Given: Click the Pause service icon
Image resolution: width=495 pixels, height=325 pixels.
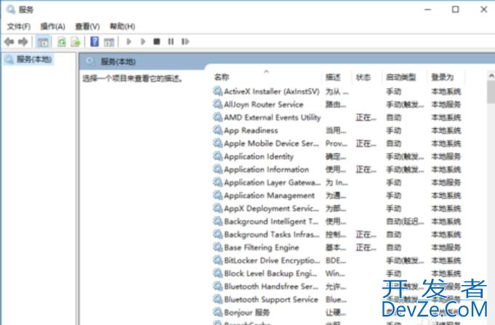Looking at the screenshot, I should 171,41.
